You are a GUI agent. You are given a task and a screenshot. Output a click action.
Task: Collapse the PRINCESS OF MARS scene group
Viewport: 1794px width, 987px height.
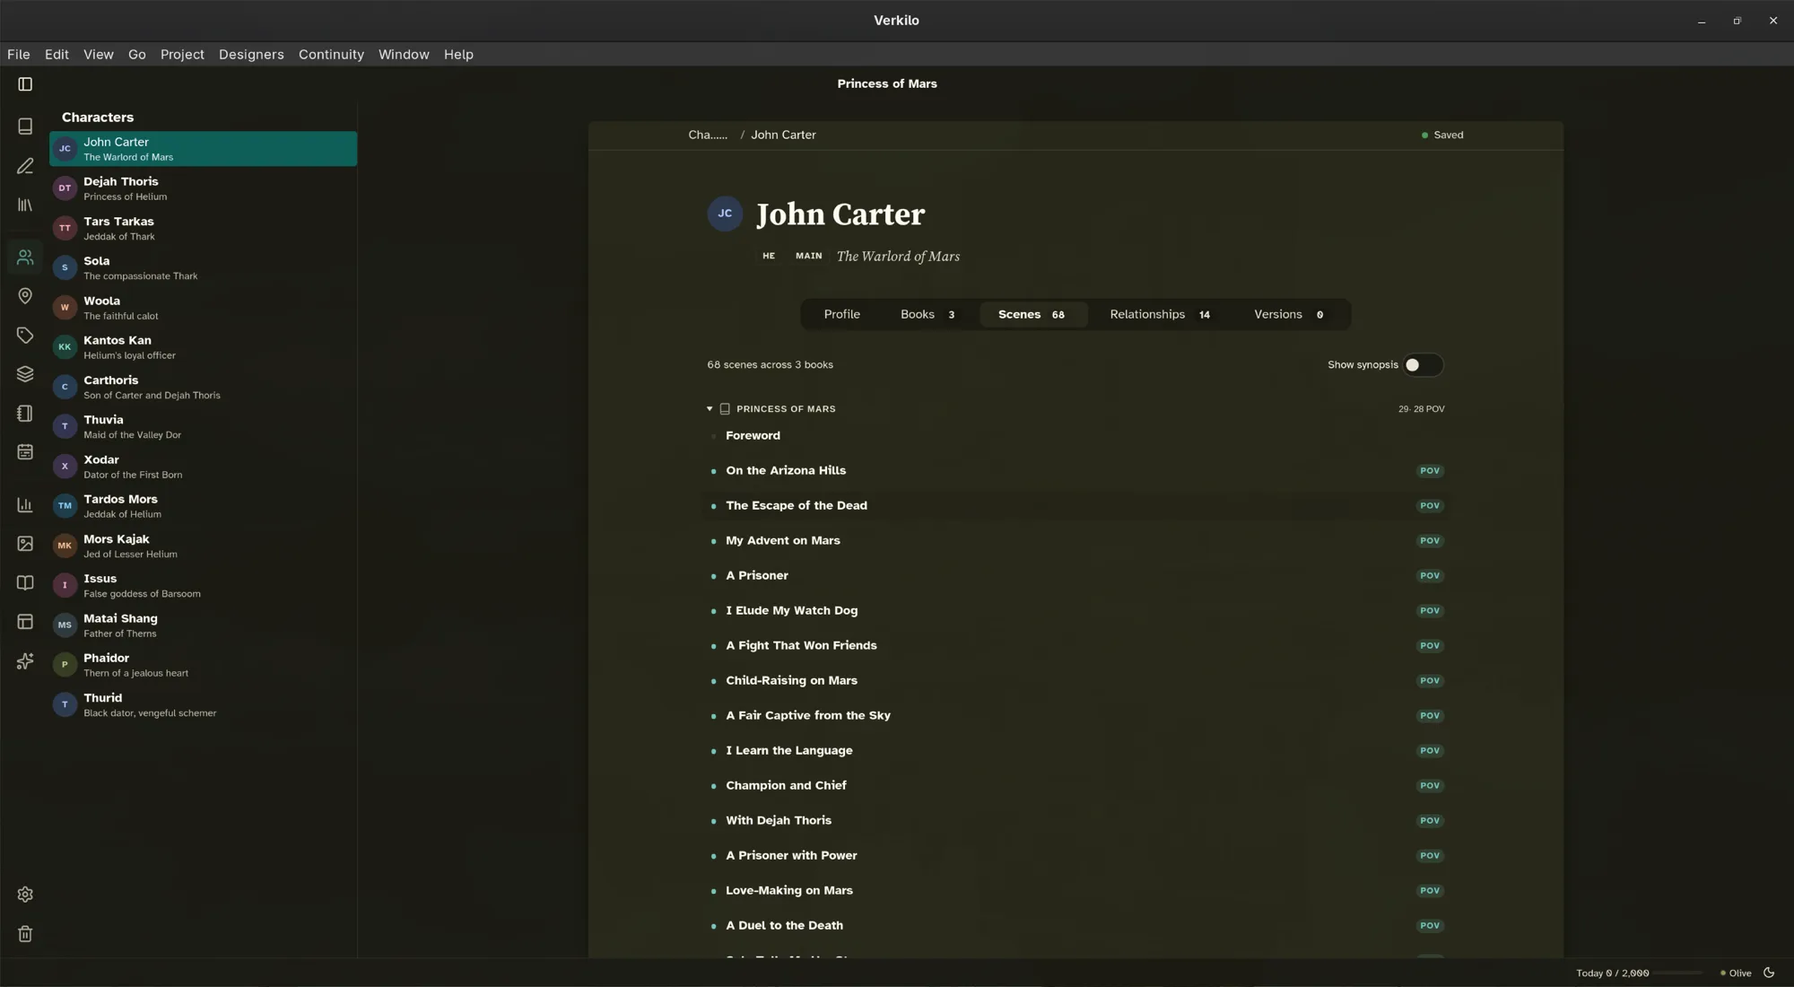pyautogui.click(x=710, y=409)
